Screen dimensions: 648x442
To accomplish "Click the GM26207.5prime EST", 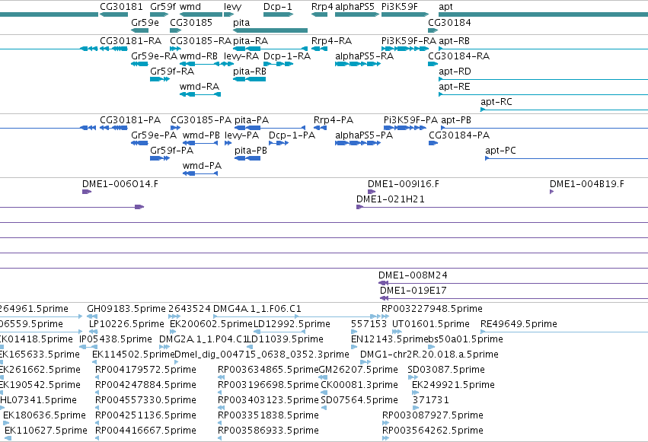I will click(322, 377).
